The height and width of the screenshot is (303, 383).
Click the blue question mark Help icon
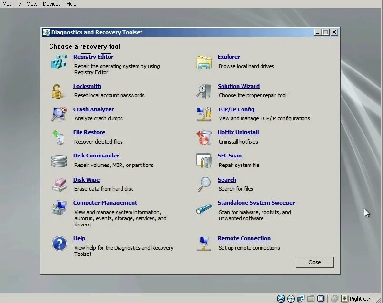point(60,243)
